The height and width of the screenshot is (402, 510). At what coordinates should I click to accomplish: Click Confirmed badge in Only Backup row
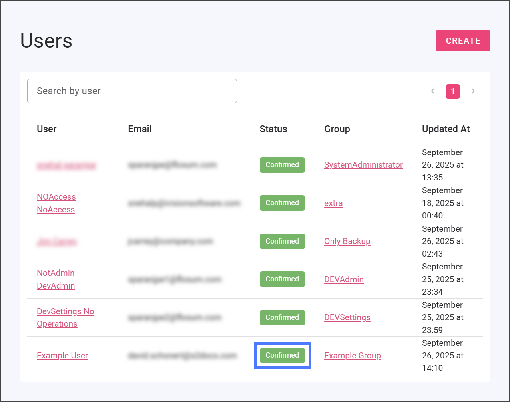coord(282,241)
